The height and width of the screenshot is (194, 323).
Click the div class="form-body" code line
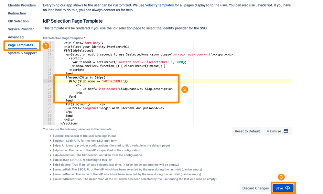[84, 43]
